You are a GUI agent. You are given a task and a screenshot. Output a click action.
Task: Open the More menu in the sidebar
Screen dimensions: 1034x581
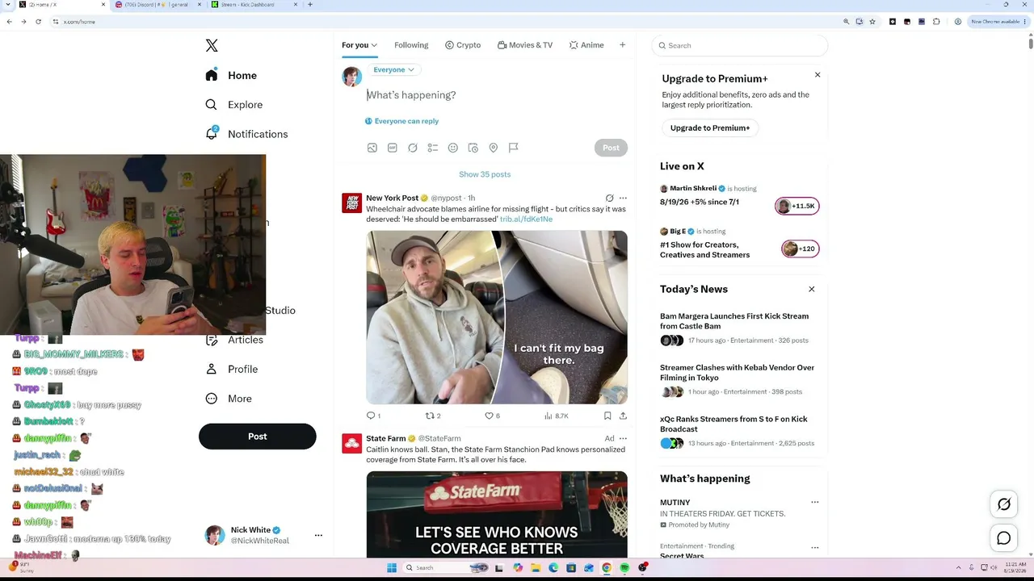[x=229, y=399]
